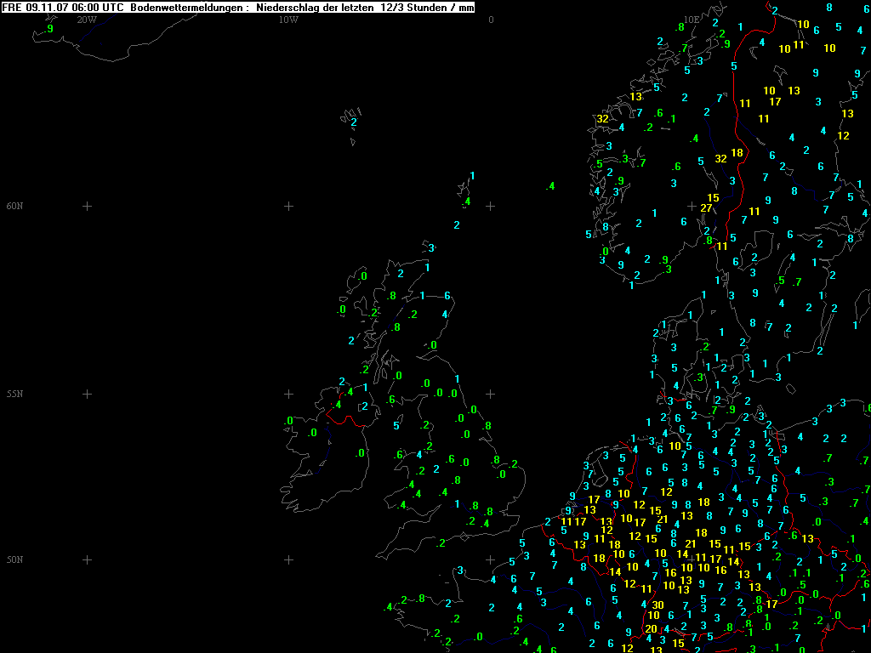Select the yellow 20 value at bottom
871x653 pixels.
651,628
